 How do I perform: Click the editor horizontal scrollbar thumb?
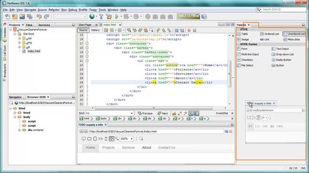point(154,108)
